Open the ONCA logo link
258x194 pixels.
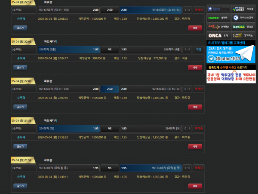click(218, 36)
